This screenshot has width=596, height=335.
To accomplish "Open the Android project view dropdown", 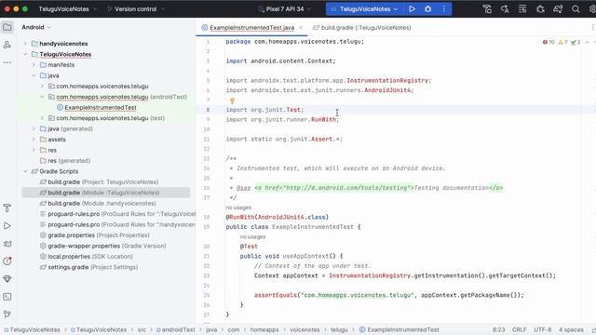I will (36, 27).
